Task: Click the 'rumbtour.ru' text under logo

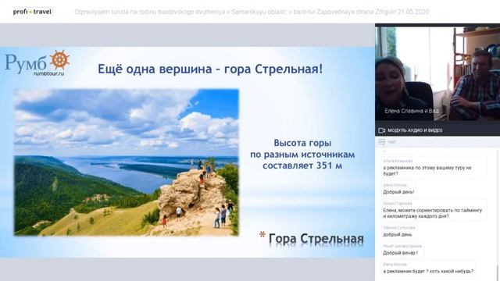Action: coord(48,73)
